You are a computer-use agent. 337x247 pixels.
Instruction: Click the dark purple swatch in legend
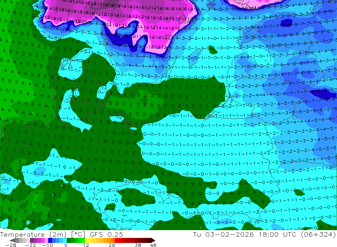[32, 240]
